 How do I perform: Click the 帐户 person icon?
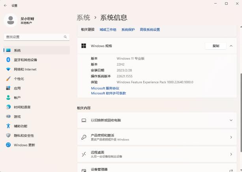8,97
